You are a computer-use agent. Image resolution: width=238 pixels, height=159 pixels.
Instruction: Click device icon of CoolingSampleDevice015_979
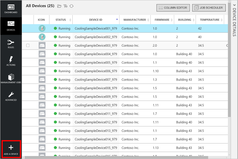[x=42, y=148]
